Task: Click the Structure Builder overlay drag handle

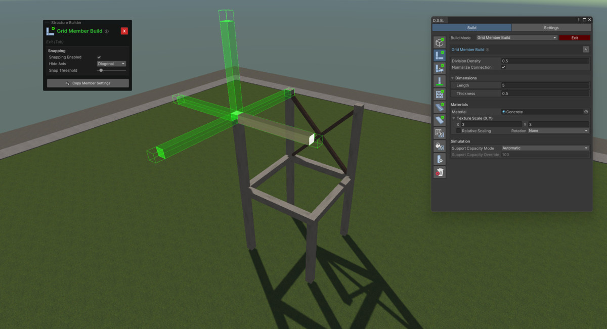Action: pos(47,23)
